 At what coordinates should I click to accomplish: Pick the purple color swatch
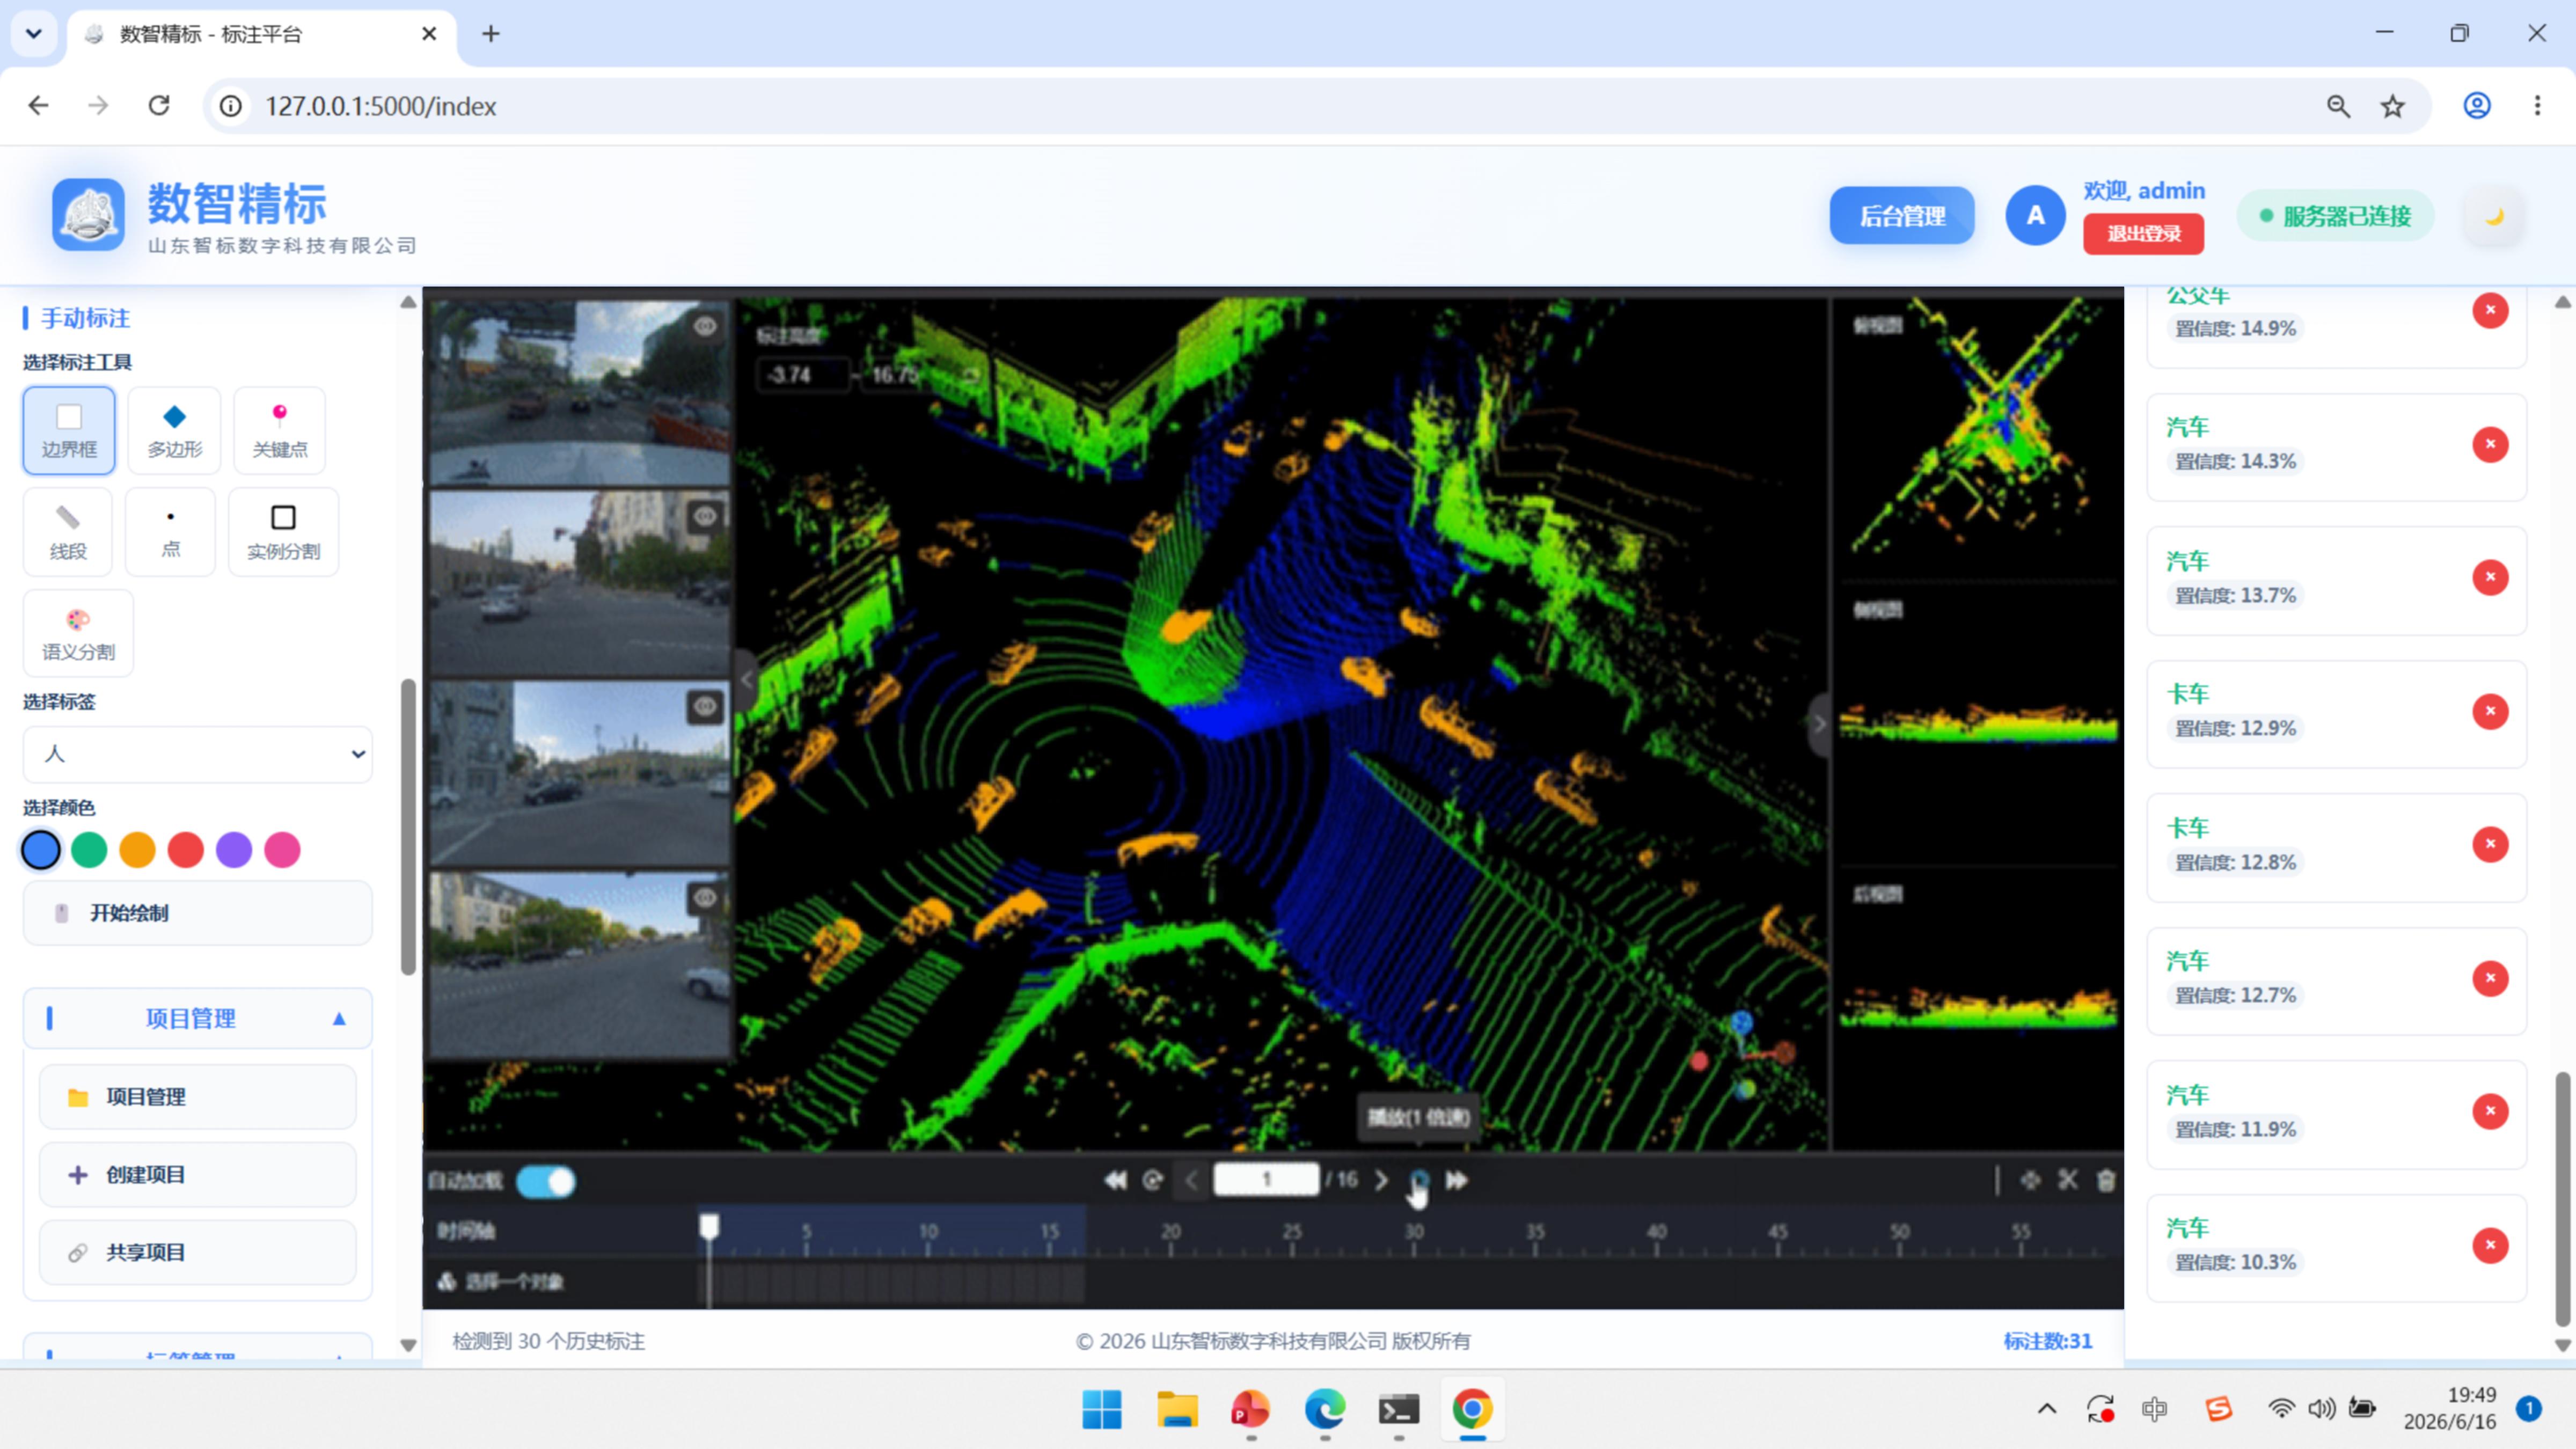[234, 850]
